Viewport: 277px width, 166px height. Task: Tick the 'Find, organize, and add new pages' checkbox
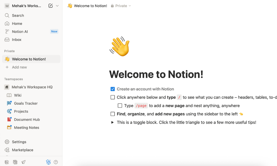tap(112, 114)
